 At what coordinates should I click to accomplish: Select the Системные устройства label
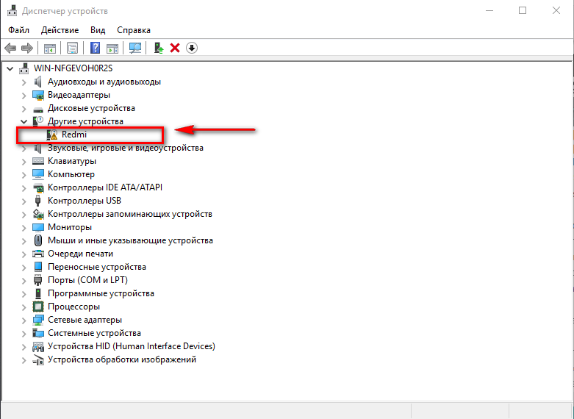pos(95,333)
